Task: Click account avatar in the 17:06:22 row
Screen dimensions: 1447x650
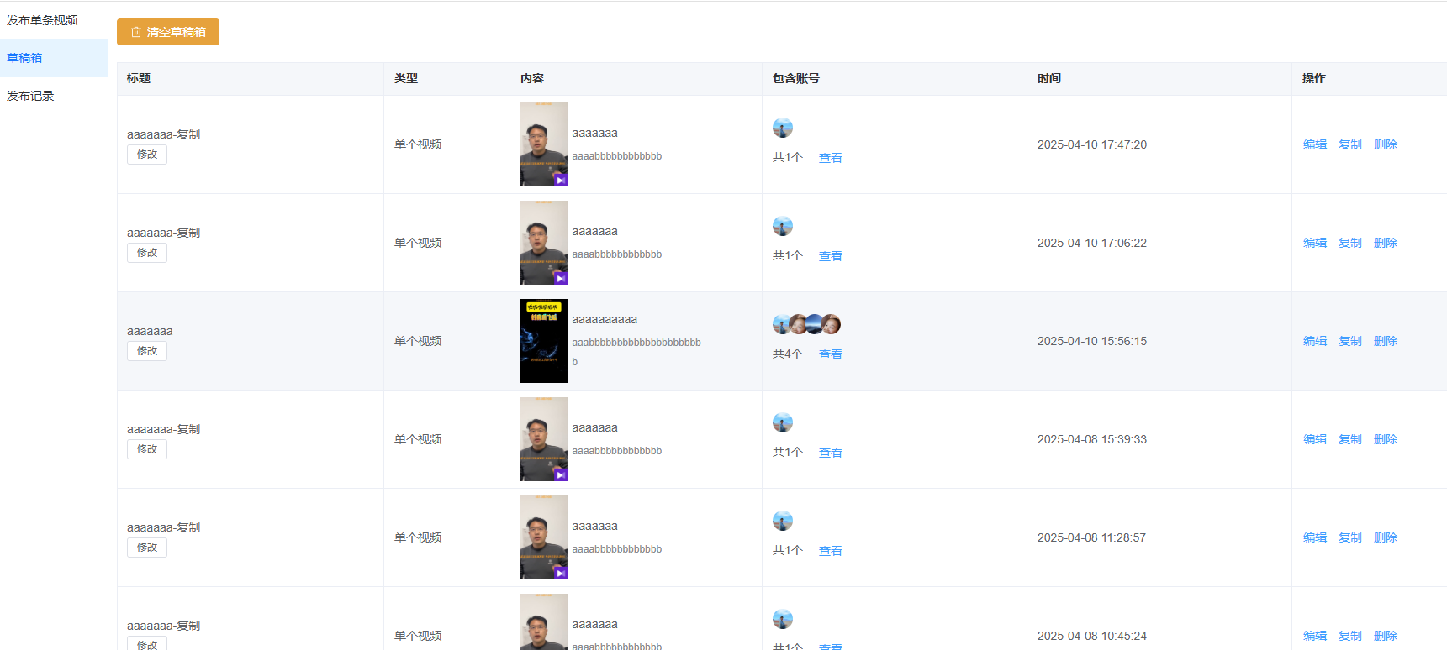Action: 783,226
